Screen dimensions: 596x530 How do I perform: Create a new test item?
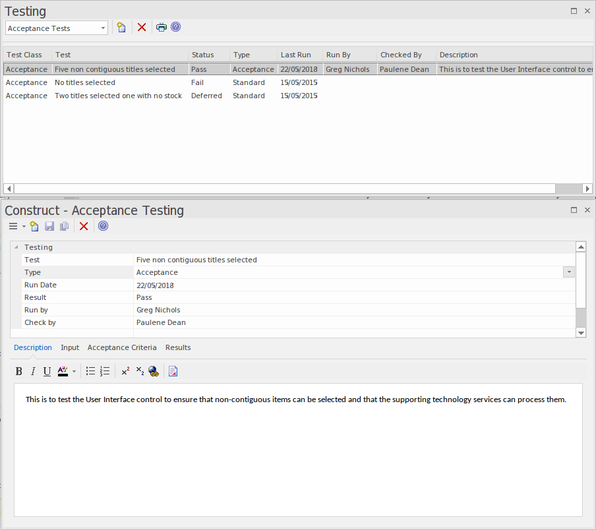click(121, 27)
